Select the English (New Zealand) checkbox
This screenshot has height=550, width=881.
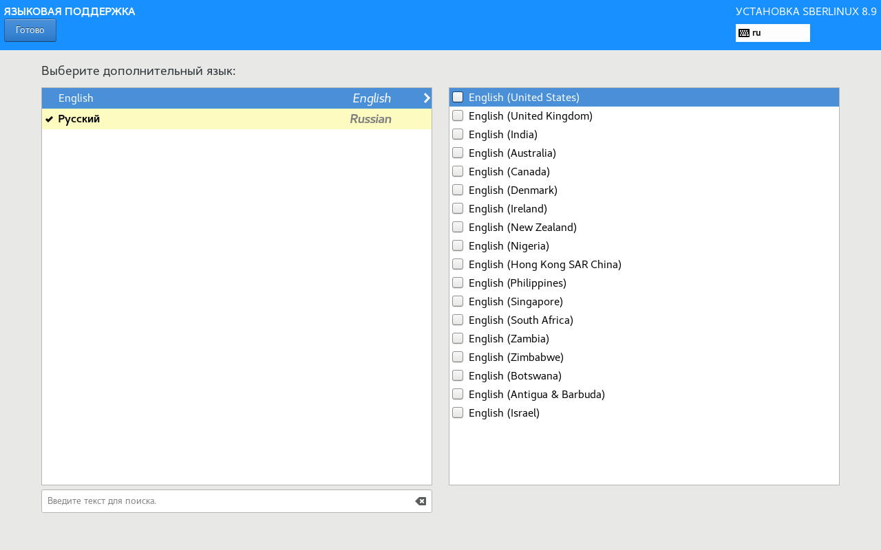tap(458, 228)
